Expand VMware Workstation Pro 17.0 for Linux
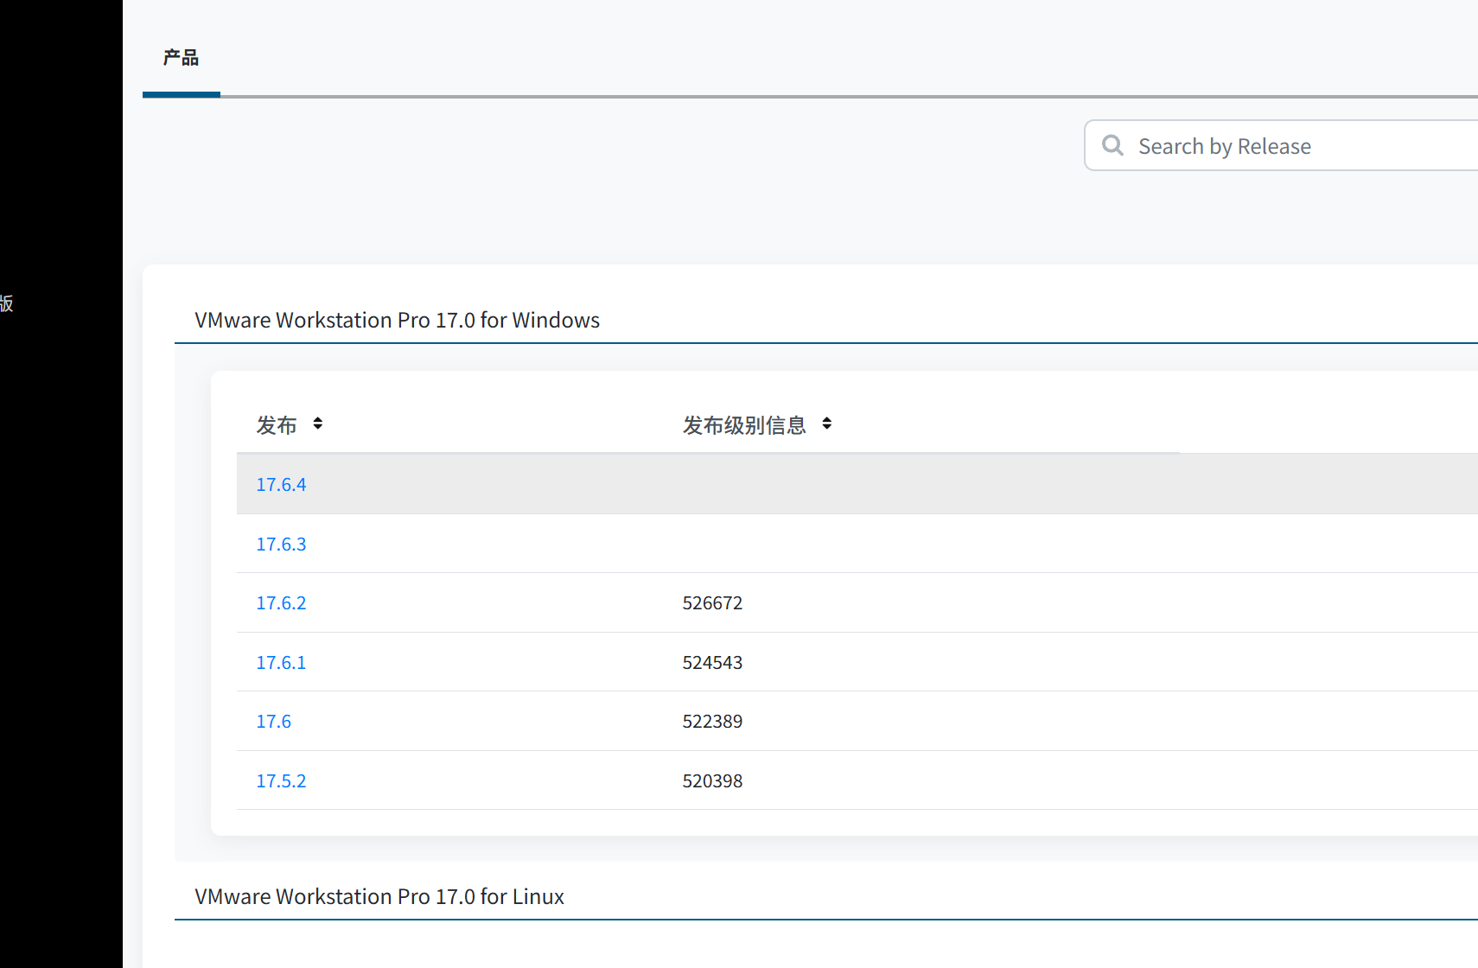Viewport: 1478px width, 968px height. [379, 896]
